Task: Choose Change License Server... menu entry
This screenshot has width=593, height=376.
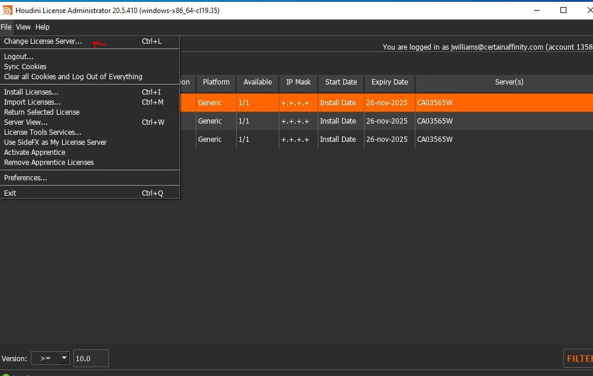Action: 89,41
